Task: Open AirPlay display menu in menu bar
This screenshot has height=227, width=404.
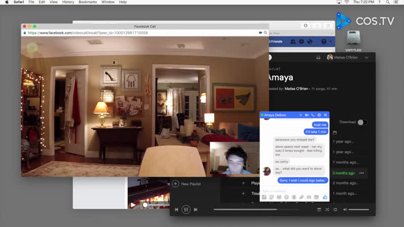Action: click(339, 2)
